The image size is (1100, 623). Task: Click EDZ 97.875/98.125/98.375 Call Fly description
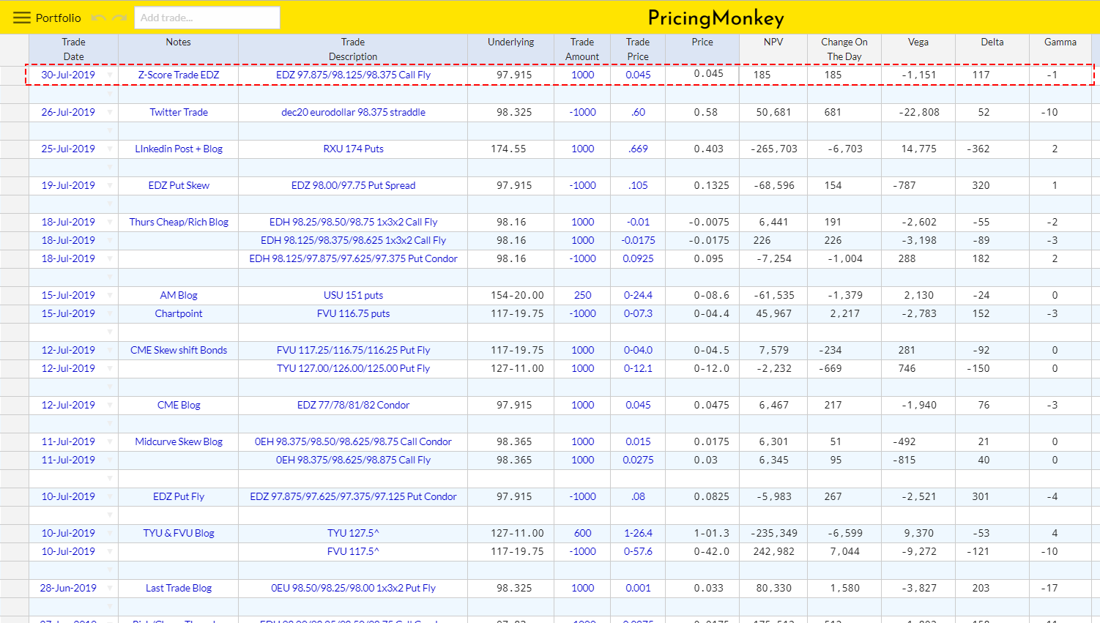click(x=353, y=75)
